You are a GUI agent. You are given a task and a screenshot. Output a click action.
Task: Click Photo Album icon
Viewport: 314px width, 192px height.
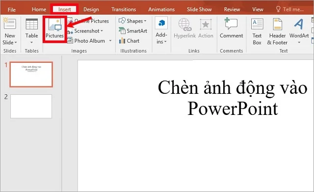coord(70,41)
